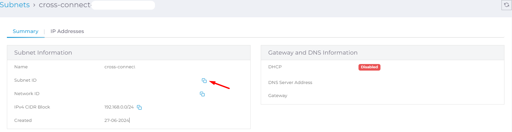Go back to Subnets list breadcrumb
Screen dimensions: 512x132
(x=15, y=5)
